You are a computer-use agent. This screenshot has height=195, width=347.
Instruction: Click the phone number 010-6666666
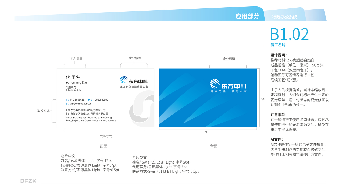pos(77,100)
